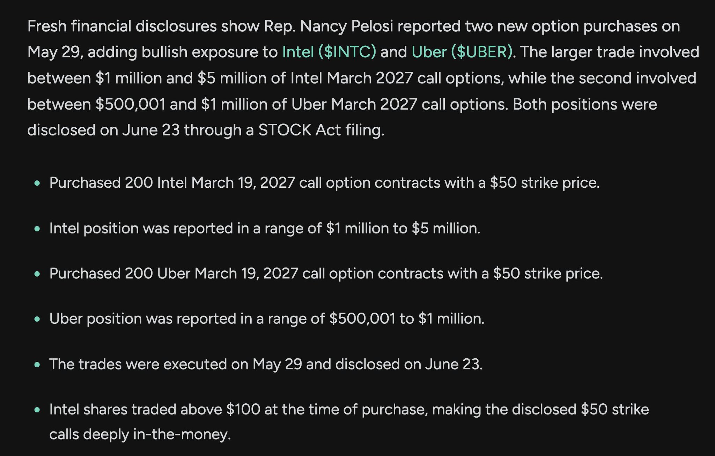Open the Intel ($INTC) ticker link
This screenshot has width=715, height=456.
pyautogui.click(x=329, y=52)
